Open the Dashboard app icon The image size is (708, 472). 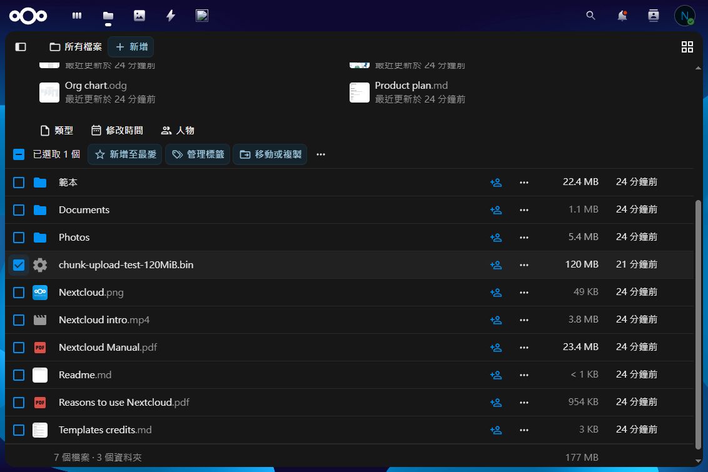pyautogui.click(x=77, y=16)
